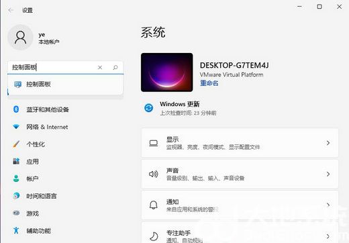The height and width of the screenshot is (243, 349).
Task: Open the 专注助手 settings card
Action: click(x=240, y=233)
